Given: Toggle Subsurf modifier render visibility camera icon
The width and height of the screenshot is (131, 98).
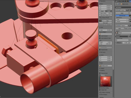Looking at the screenshot, I should (x=127, y=10).
